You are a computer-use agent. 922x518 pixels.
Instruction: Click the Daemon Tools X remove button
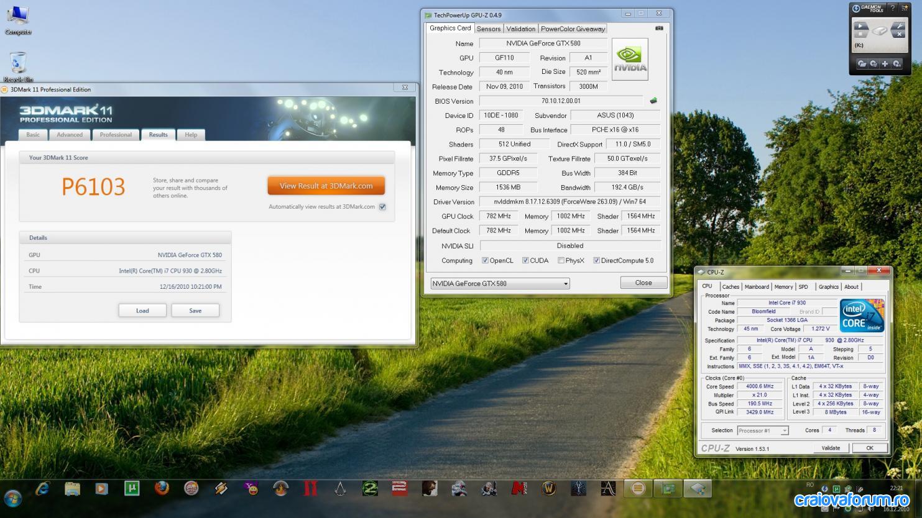899,34
